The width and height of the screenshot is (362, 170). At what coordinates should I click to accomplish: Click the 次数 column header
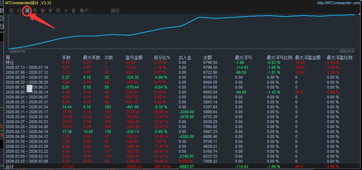coord(108,58)
